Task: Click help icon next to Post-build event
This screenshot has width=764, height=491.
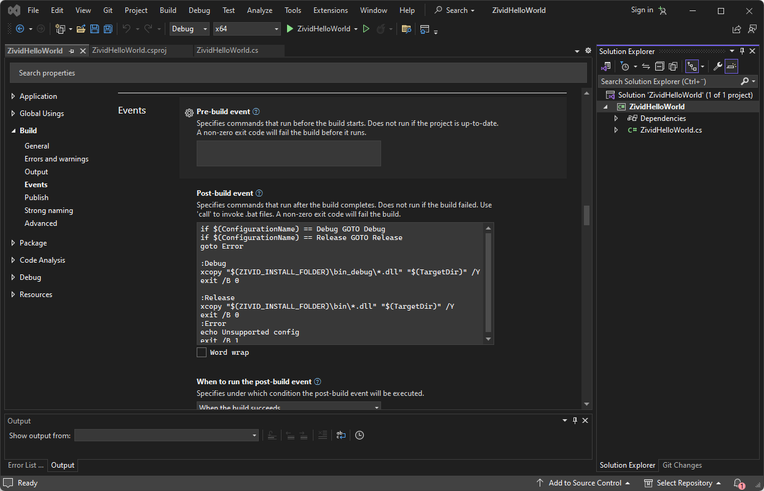Action: 259,193
